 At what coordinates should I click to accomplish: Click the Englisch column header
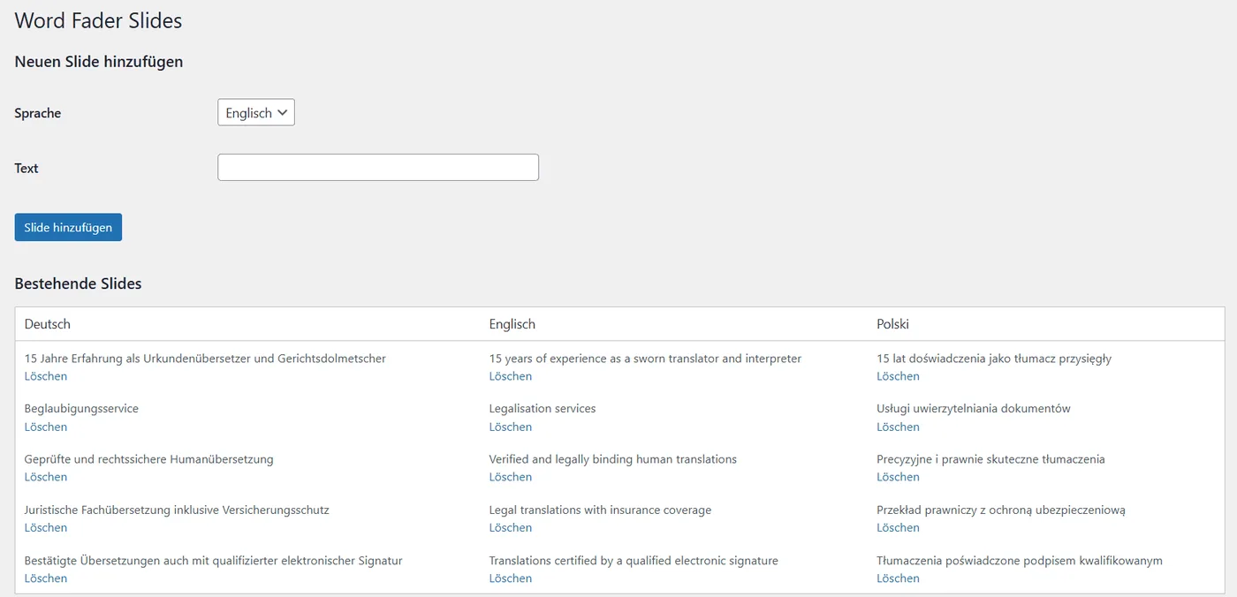tap(512, 324)
